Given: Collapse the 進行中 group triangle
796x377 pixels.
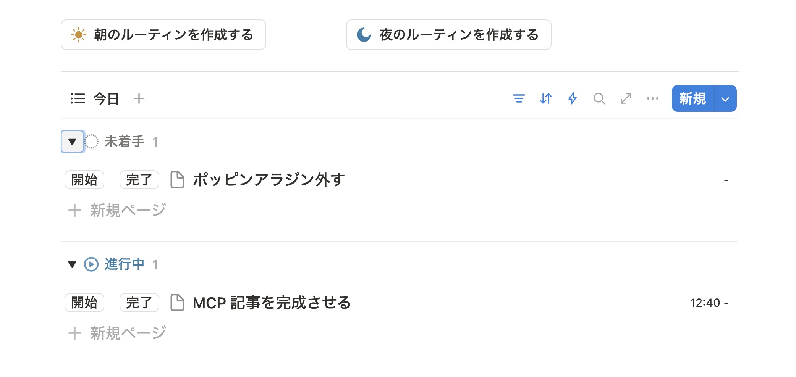Looking at the screenshot, I should 72,264.
